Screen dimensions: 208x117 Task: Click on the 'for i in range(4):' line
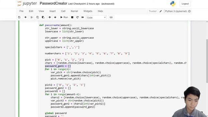pyautogui.click(x=58, y=69)
